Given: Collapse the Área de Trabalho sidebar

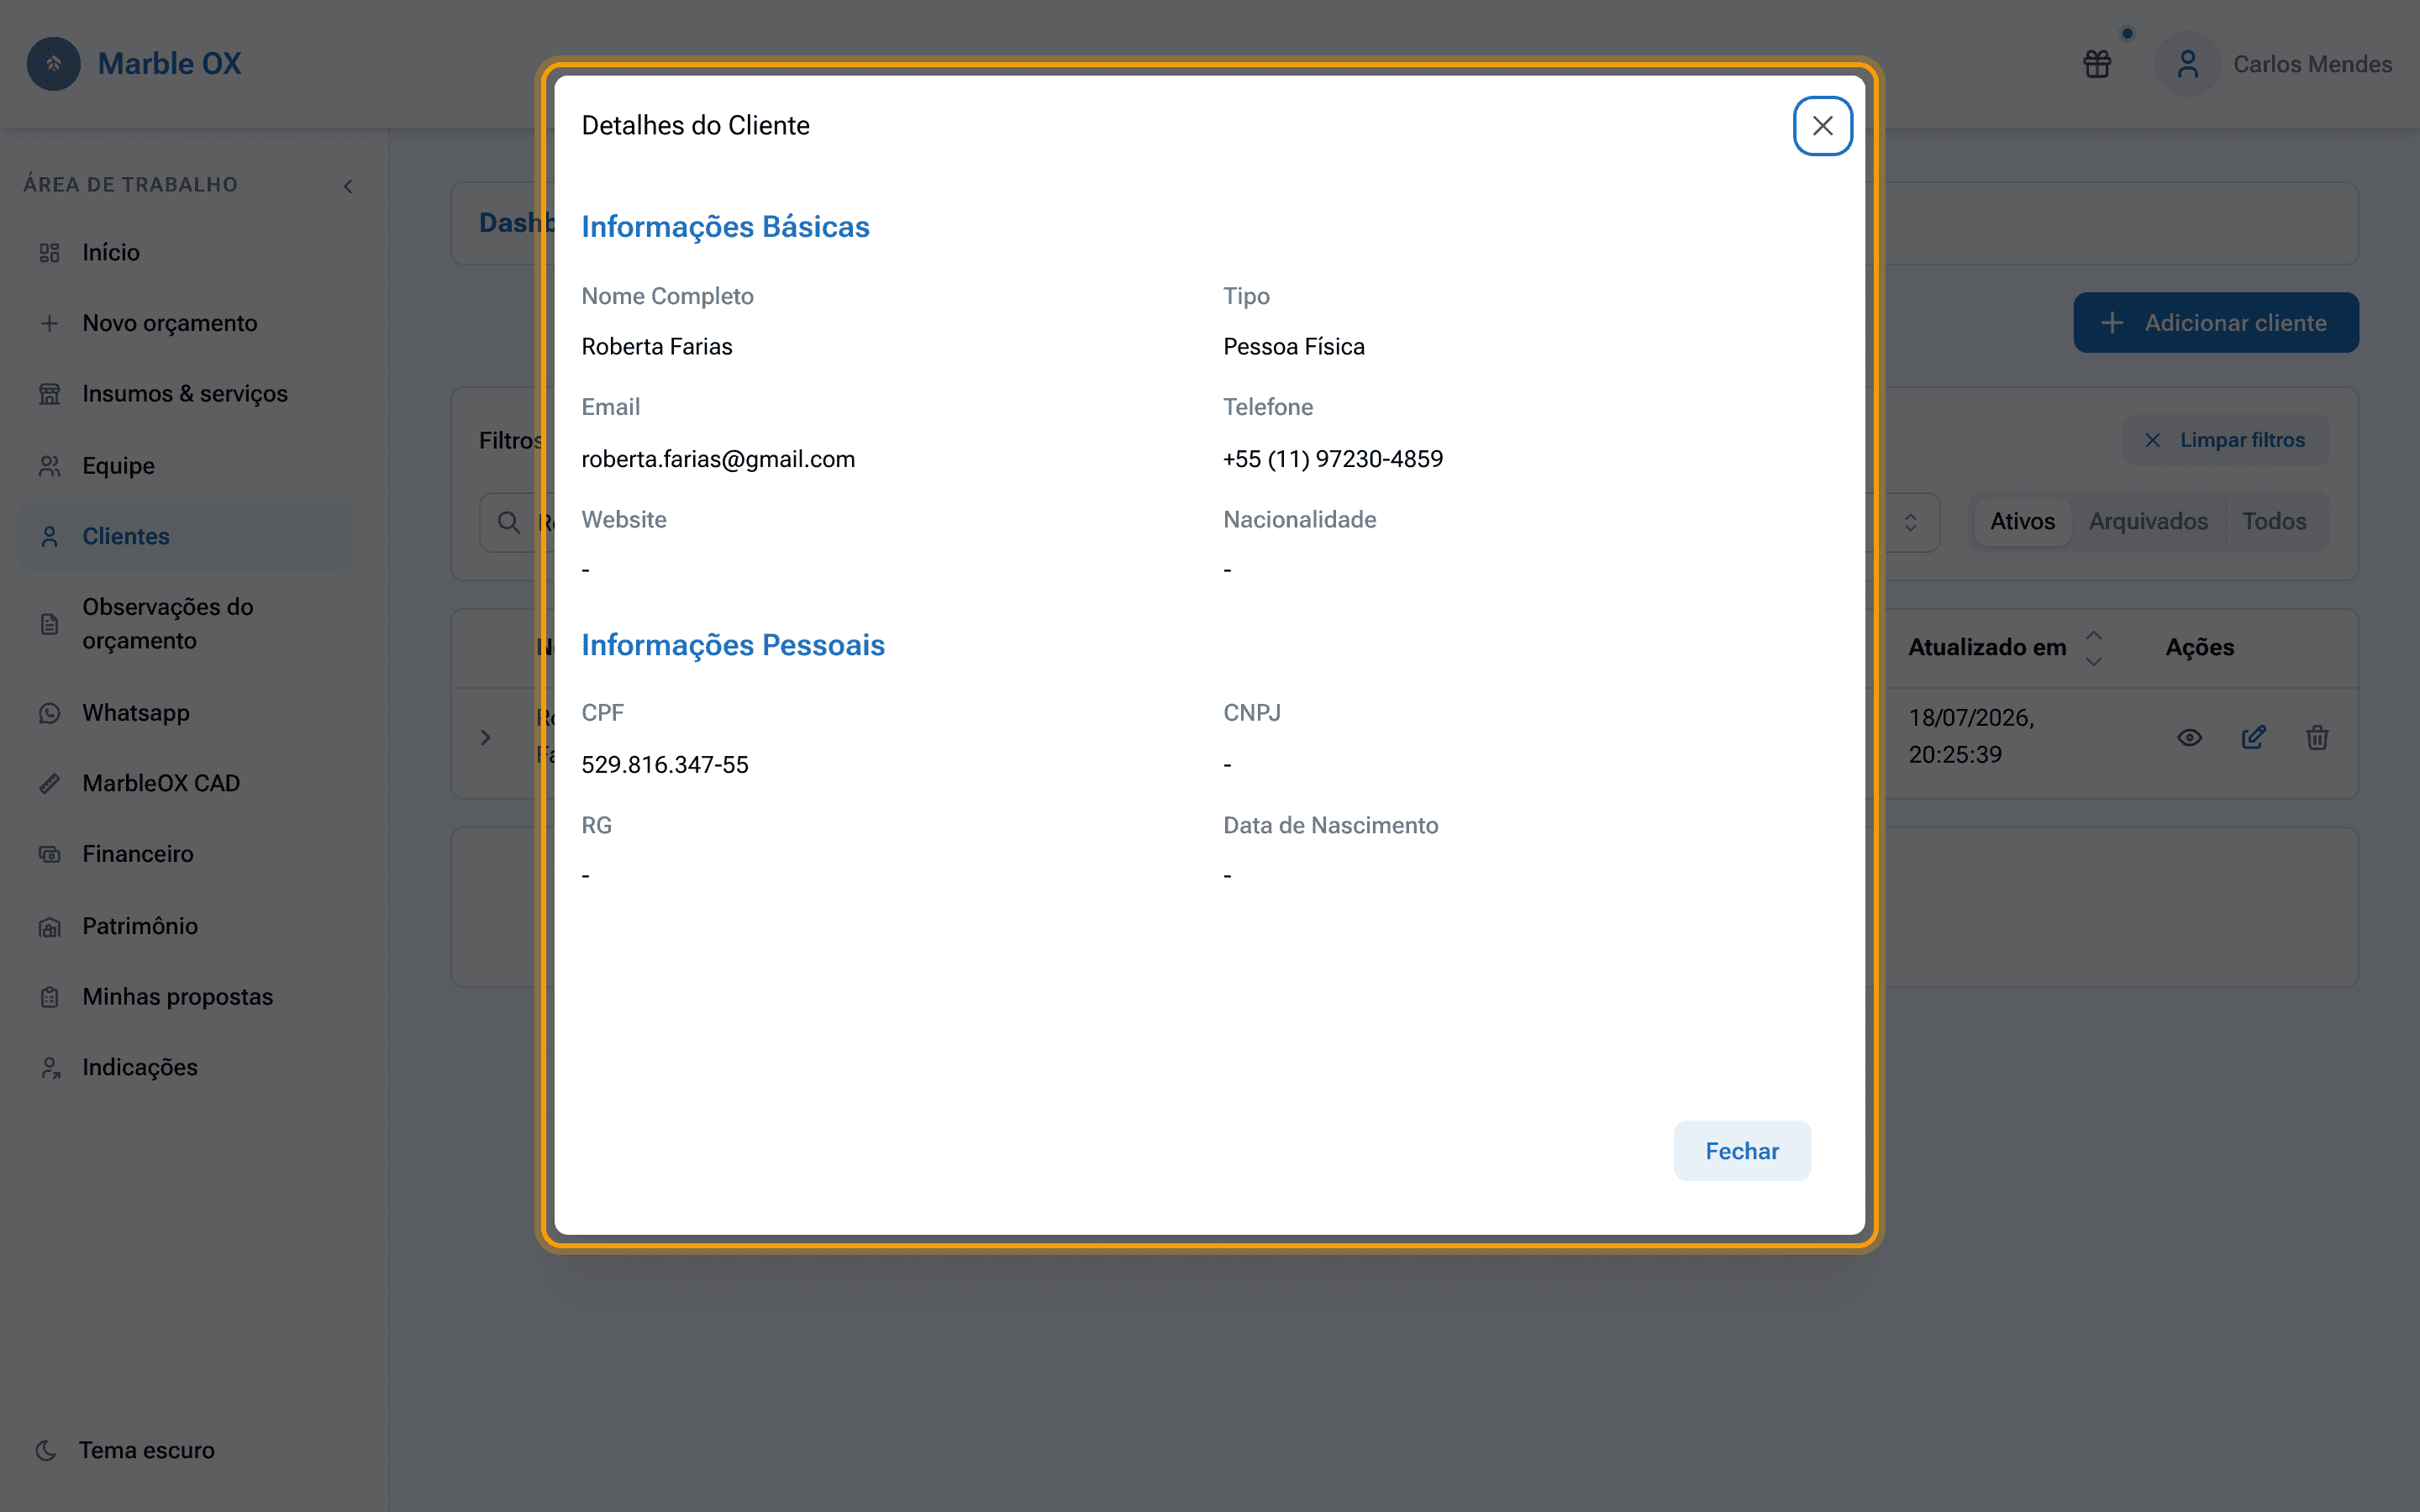Looking at the screenshot, I should [x=348, y=186].
